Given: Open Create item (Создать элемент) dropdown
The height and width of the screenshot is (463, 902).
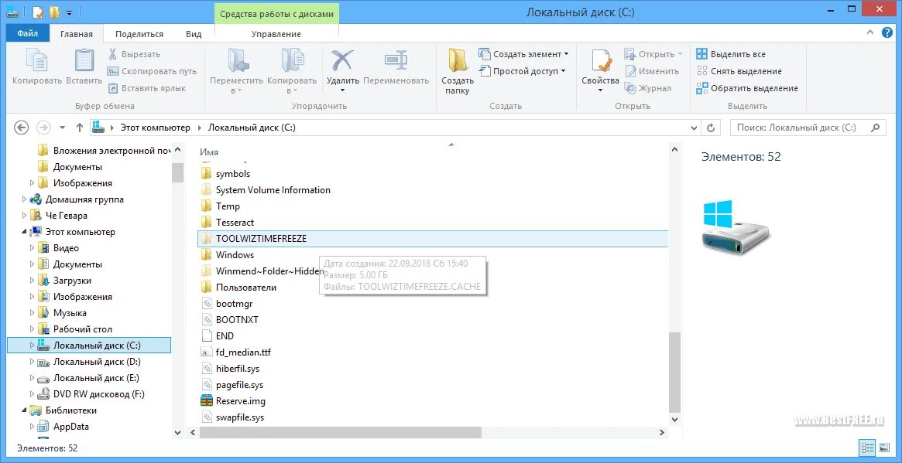Looking at the screenshot, I should tap(523, 54).
